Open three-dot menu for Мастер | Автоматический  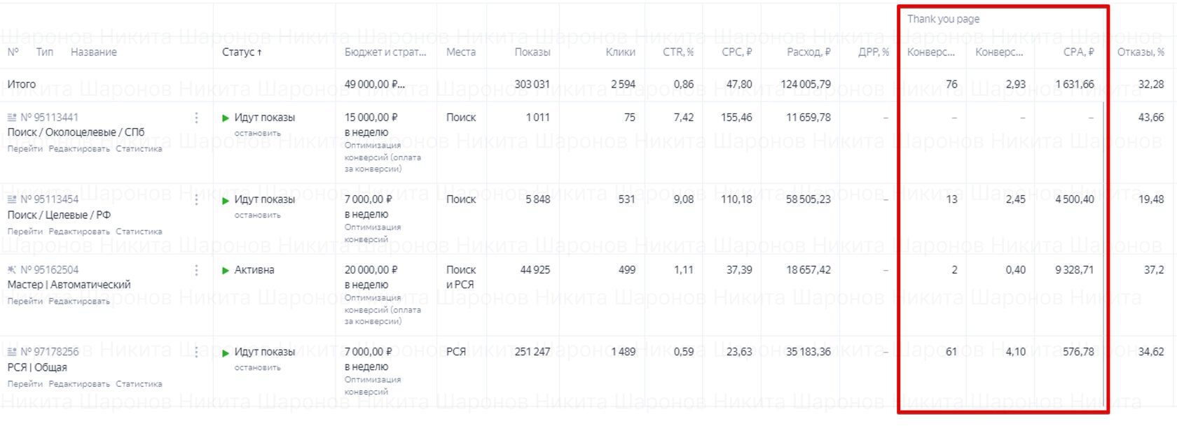[196, 270]
